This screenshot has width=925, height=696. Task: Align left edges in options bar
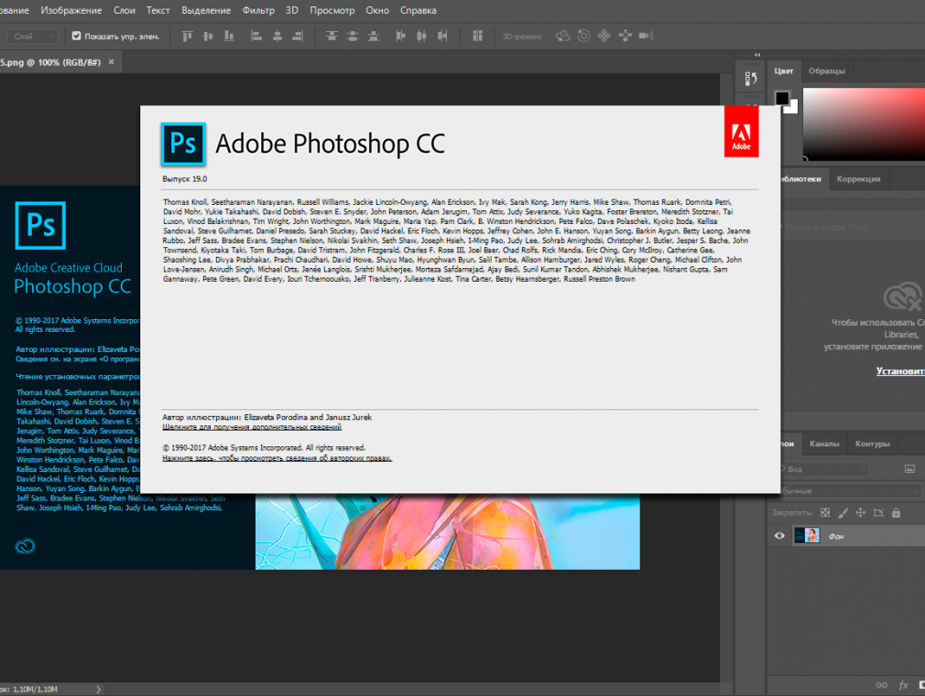[256, 36]
